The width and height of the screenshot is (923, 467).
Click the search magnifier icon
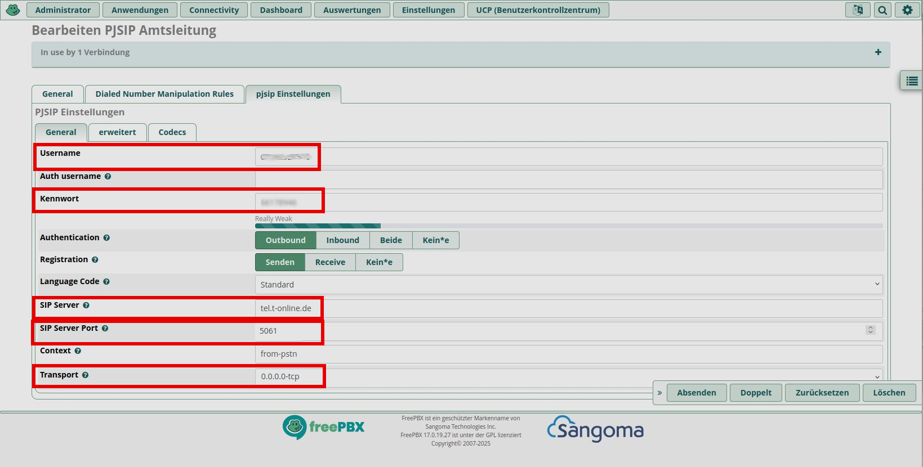click(882, 10)
